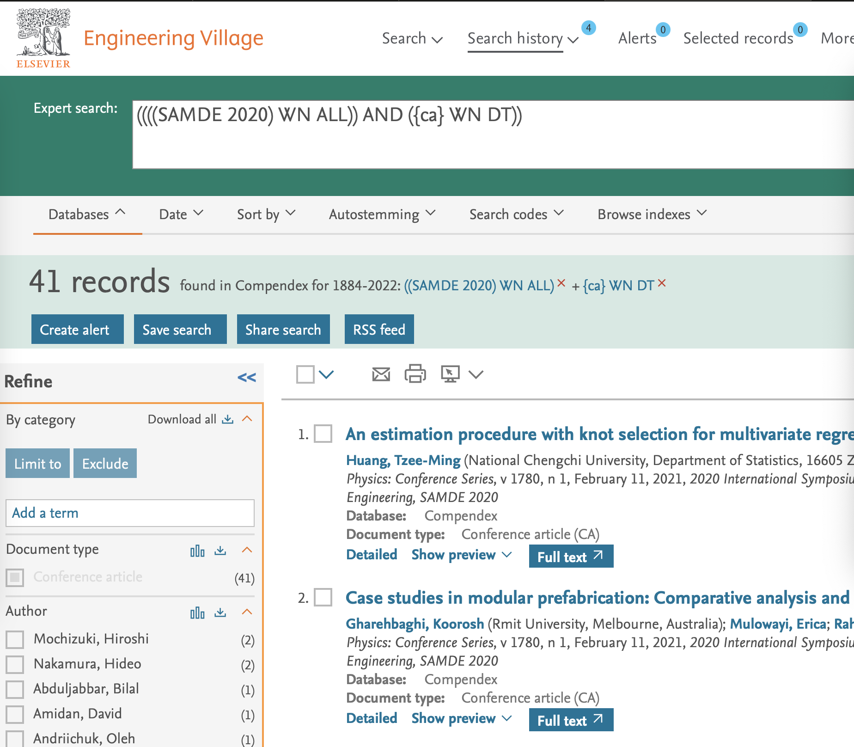This screenshot has width=854, height=747.
Task: Click the Add a term field
Action: point(130,513)
